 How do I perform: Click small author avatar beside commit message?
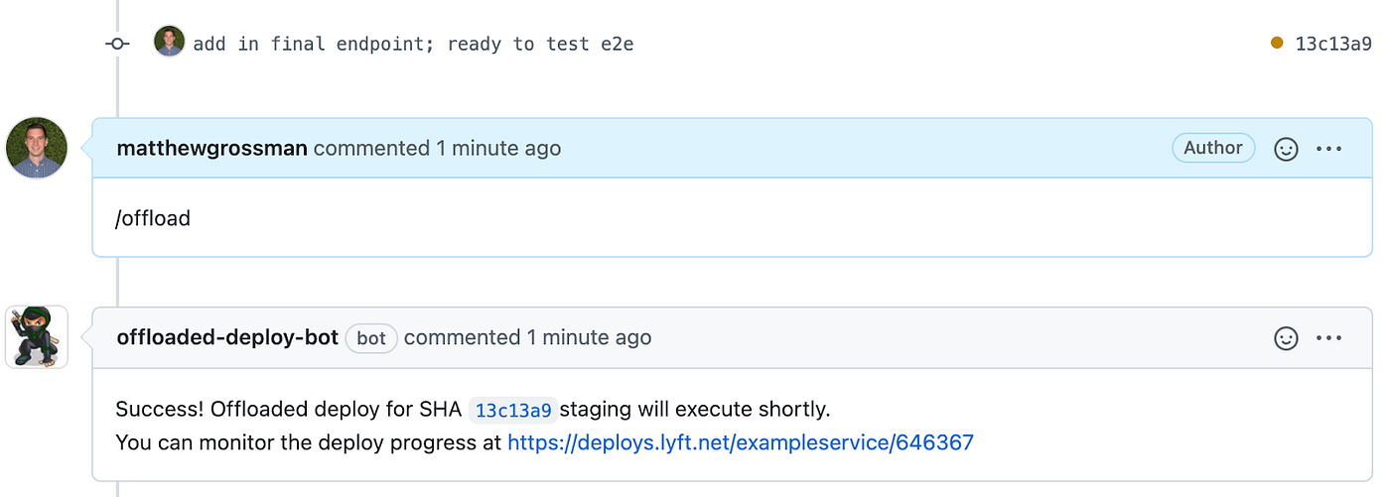169,42
